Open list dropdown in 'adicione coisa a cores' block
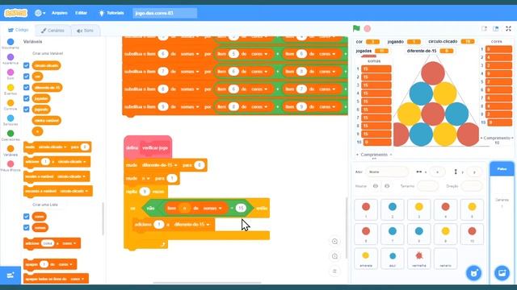Viewport: 517px width, 290px height. coord(69,243)
